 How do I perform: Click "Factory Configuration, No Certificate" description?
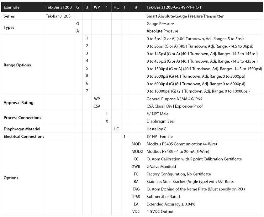pos(179,174)
